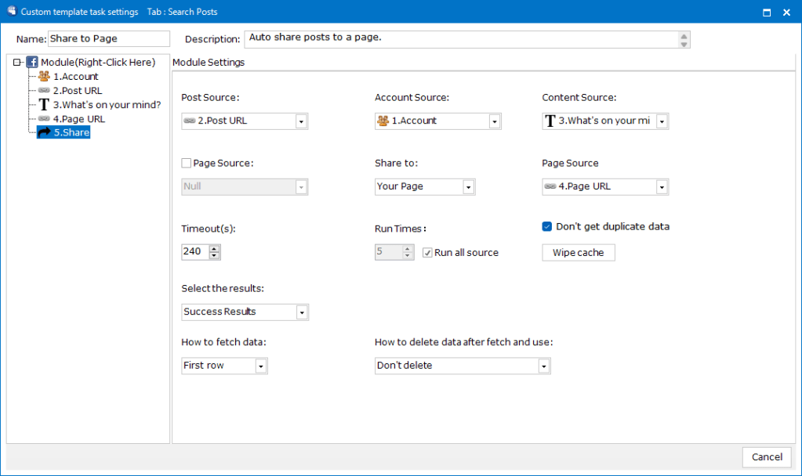The width and height of the screenshot is (802, 476).
Task: Click the Facebook module icon in tree
Action: tap(32, 62)
